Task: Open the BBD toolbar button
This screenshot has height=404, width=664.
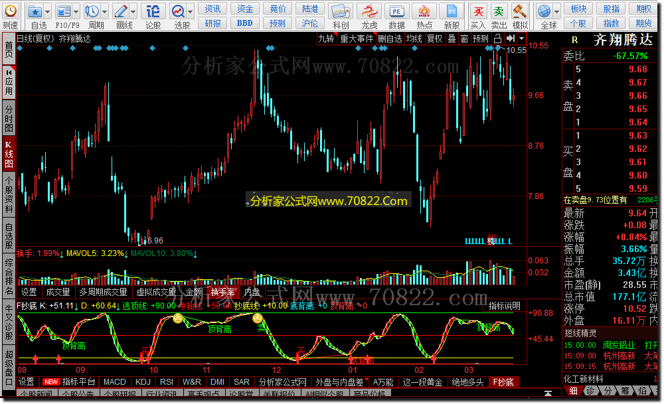Action: click(x=245, y=23)
